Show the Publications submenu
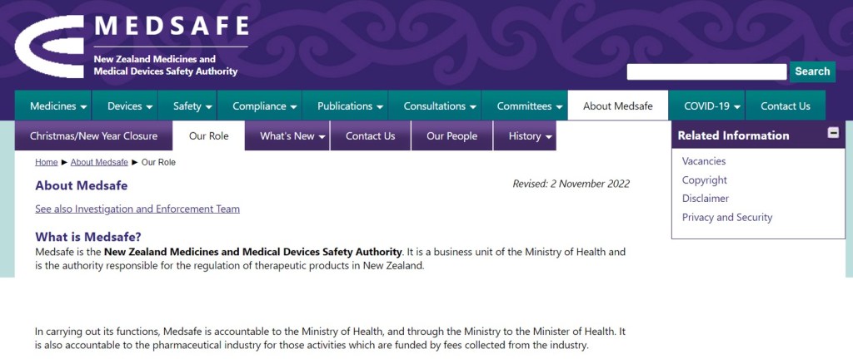This screenshot has width=853, height=359. tap(350, 106)
